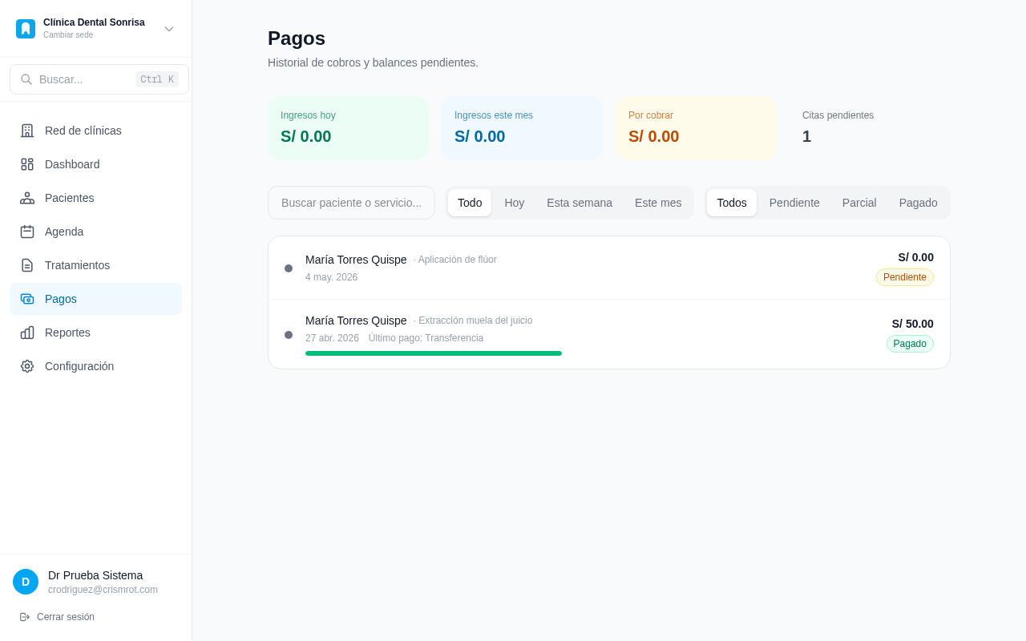Click the Por cobrar summary card
Screen dimensions: 1026x641
click(x=696, y=128)
